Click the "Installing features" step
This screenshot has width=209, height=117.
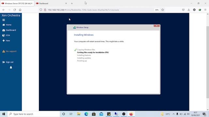tap(84, 55)
